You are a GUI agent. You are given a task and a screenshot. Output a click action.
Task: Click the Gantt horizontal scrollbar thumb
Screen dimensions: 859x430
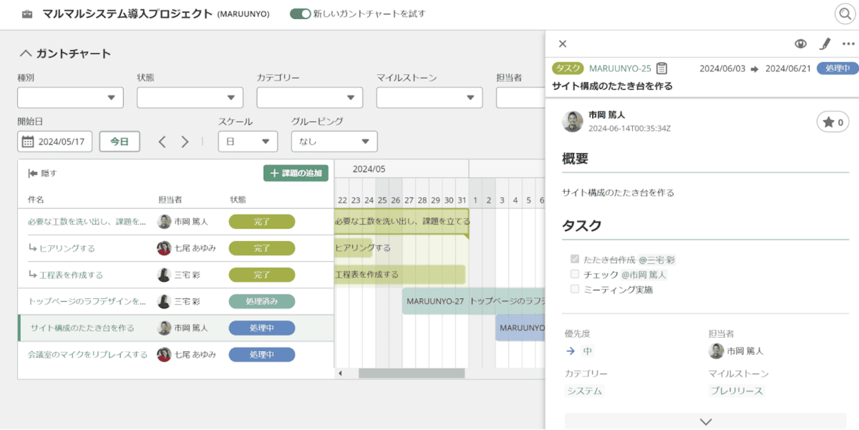point(411,373)
